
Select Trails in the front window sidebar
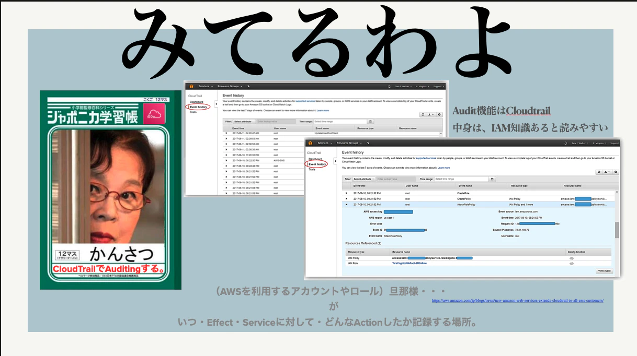(x=312, y=169)
